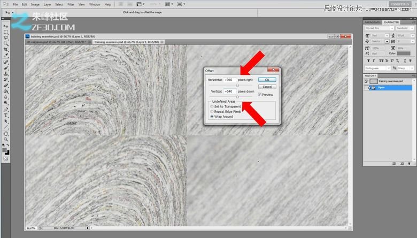Screen dimensions: 417x238
Task: Toggle Underline style button
Action: pyautogui.click(x=405, y=61)
